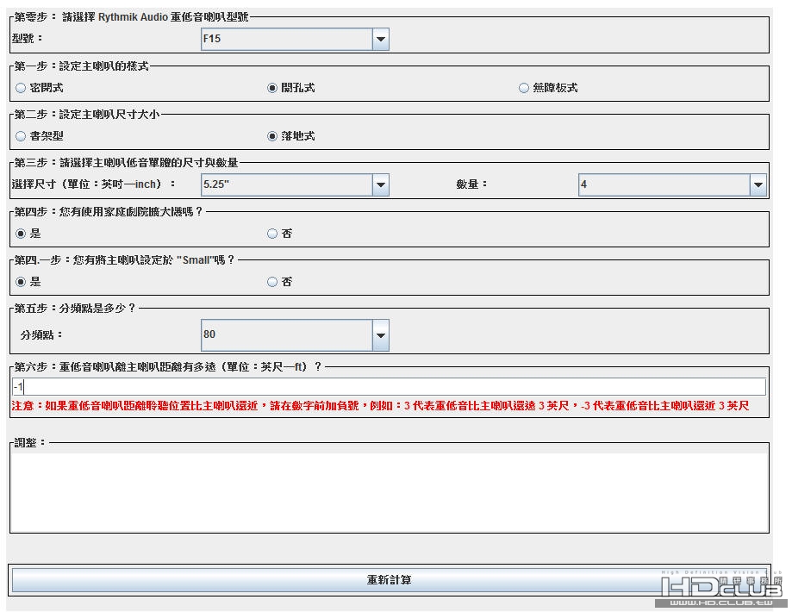Open the 型號 dropdown showing F15
The height and width of the screenshot is (612, 792).
pyautogui.click(x=295, y=39)
